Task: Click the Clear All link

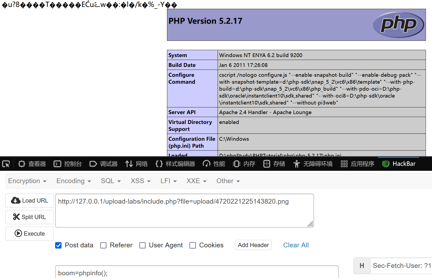Action: tap(296, 245)
